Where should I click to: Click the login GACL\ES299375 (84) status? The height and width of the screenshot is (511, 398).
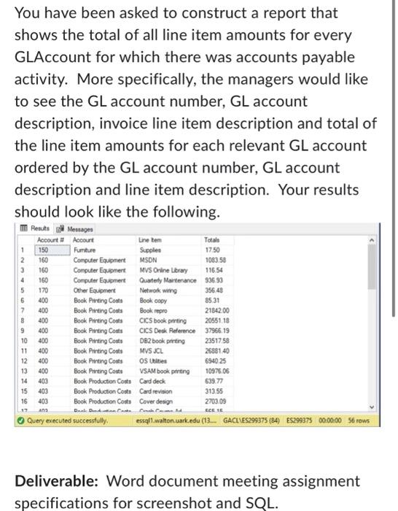251,420
